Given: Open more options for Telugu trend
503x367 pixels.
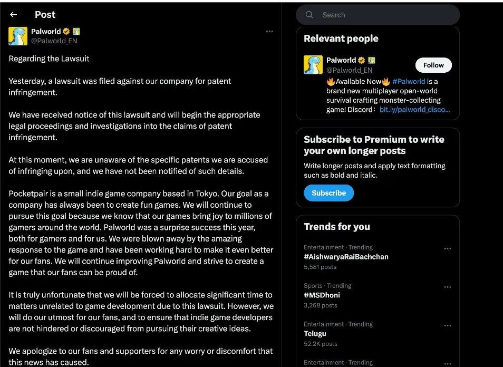Looking at the screenshot, I should point(448,325).
